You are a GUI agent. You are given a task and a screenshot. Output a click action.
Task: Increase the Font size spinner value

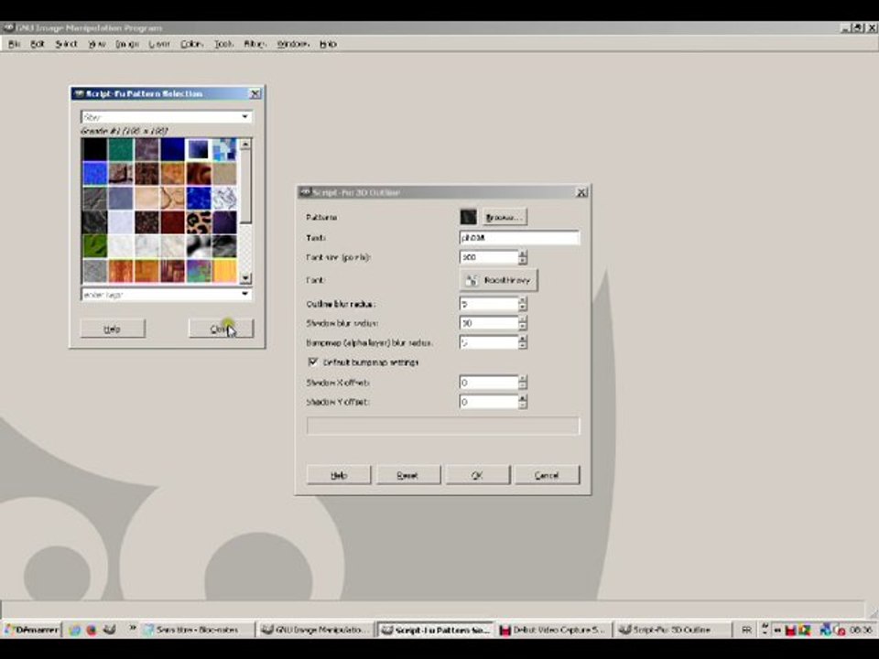pos(523,254)
